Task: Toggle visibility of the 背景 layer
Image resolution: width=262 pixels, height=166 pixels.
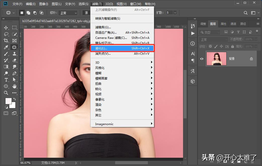Action: click(x=202, y=59)
